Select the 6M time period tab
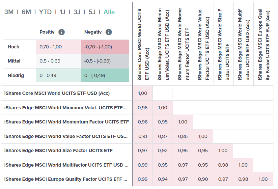The width and height of the screenshot is (278, 189). [26, 12]
